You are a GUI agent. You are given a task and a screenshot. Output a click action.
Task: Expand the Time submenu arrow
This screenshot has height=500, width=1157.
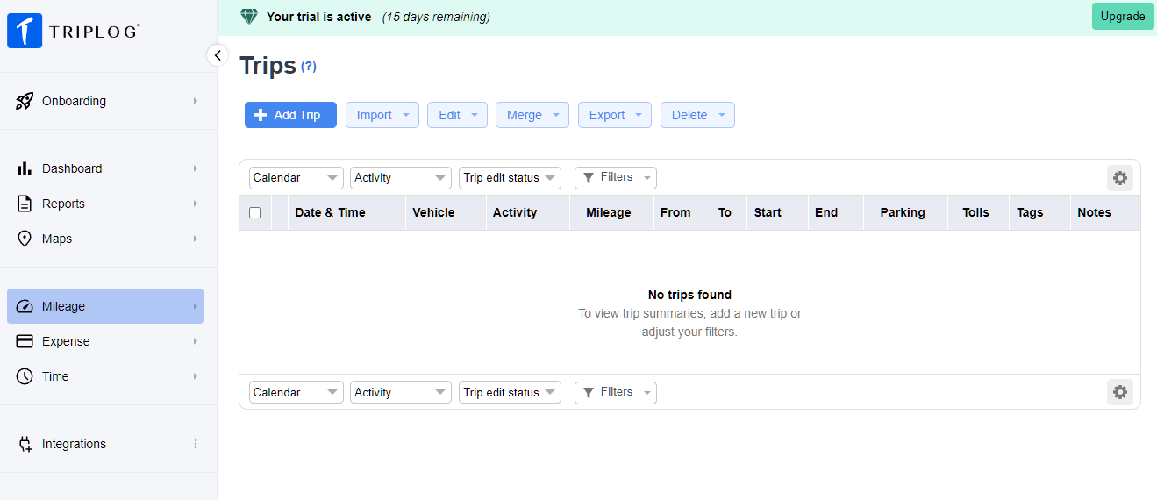(196, 376)
